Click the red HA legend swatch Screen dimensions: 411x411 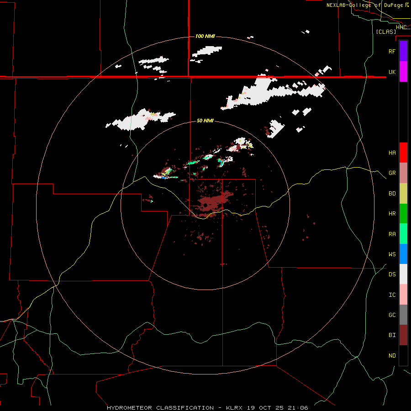tap(403, 153)
